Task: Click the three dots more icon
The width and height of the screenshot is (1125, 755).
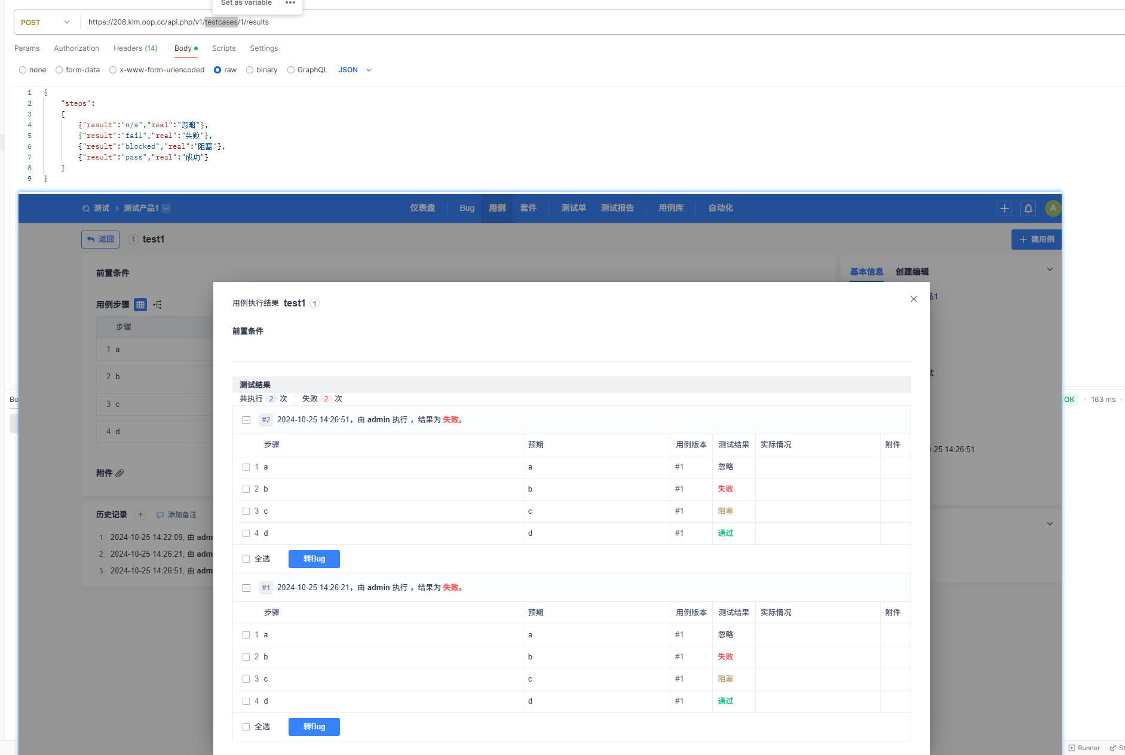Action: 290,3
